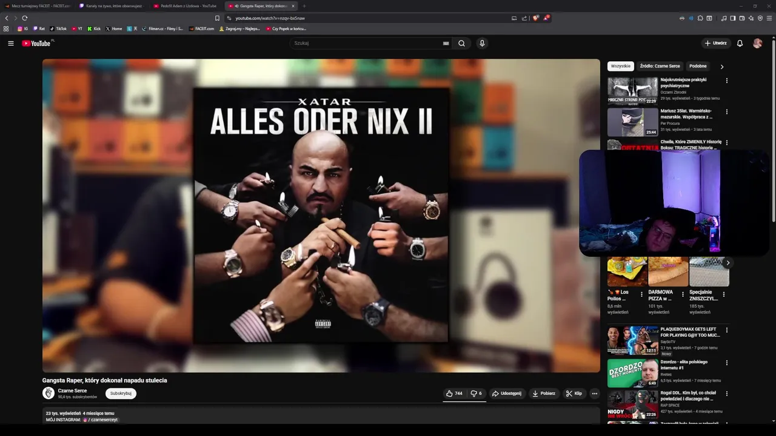Screen dimensions: 776x436
Task: Open the YouTube hamburger guide menu
Action: pyautogui.click(x=10, y=44)
